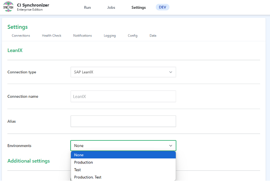Image resolution: width=270 pixels, height=181 pixels.
Task: Switch to the Connections tab
Action: pyautogui.click(x=21, y=35)
